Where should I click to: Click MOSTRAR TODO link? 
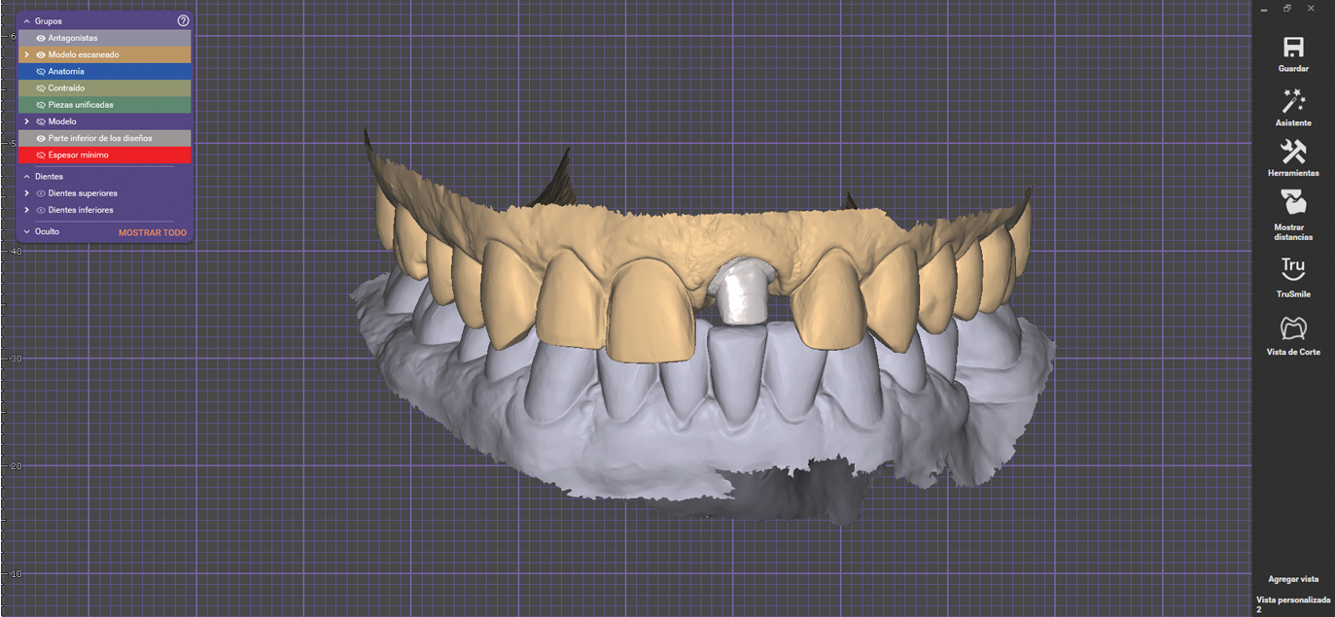click(152, 233)
